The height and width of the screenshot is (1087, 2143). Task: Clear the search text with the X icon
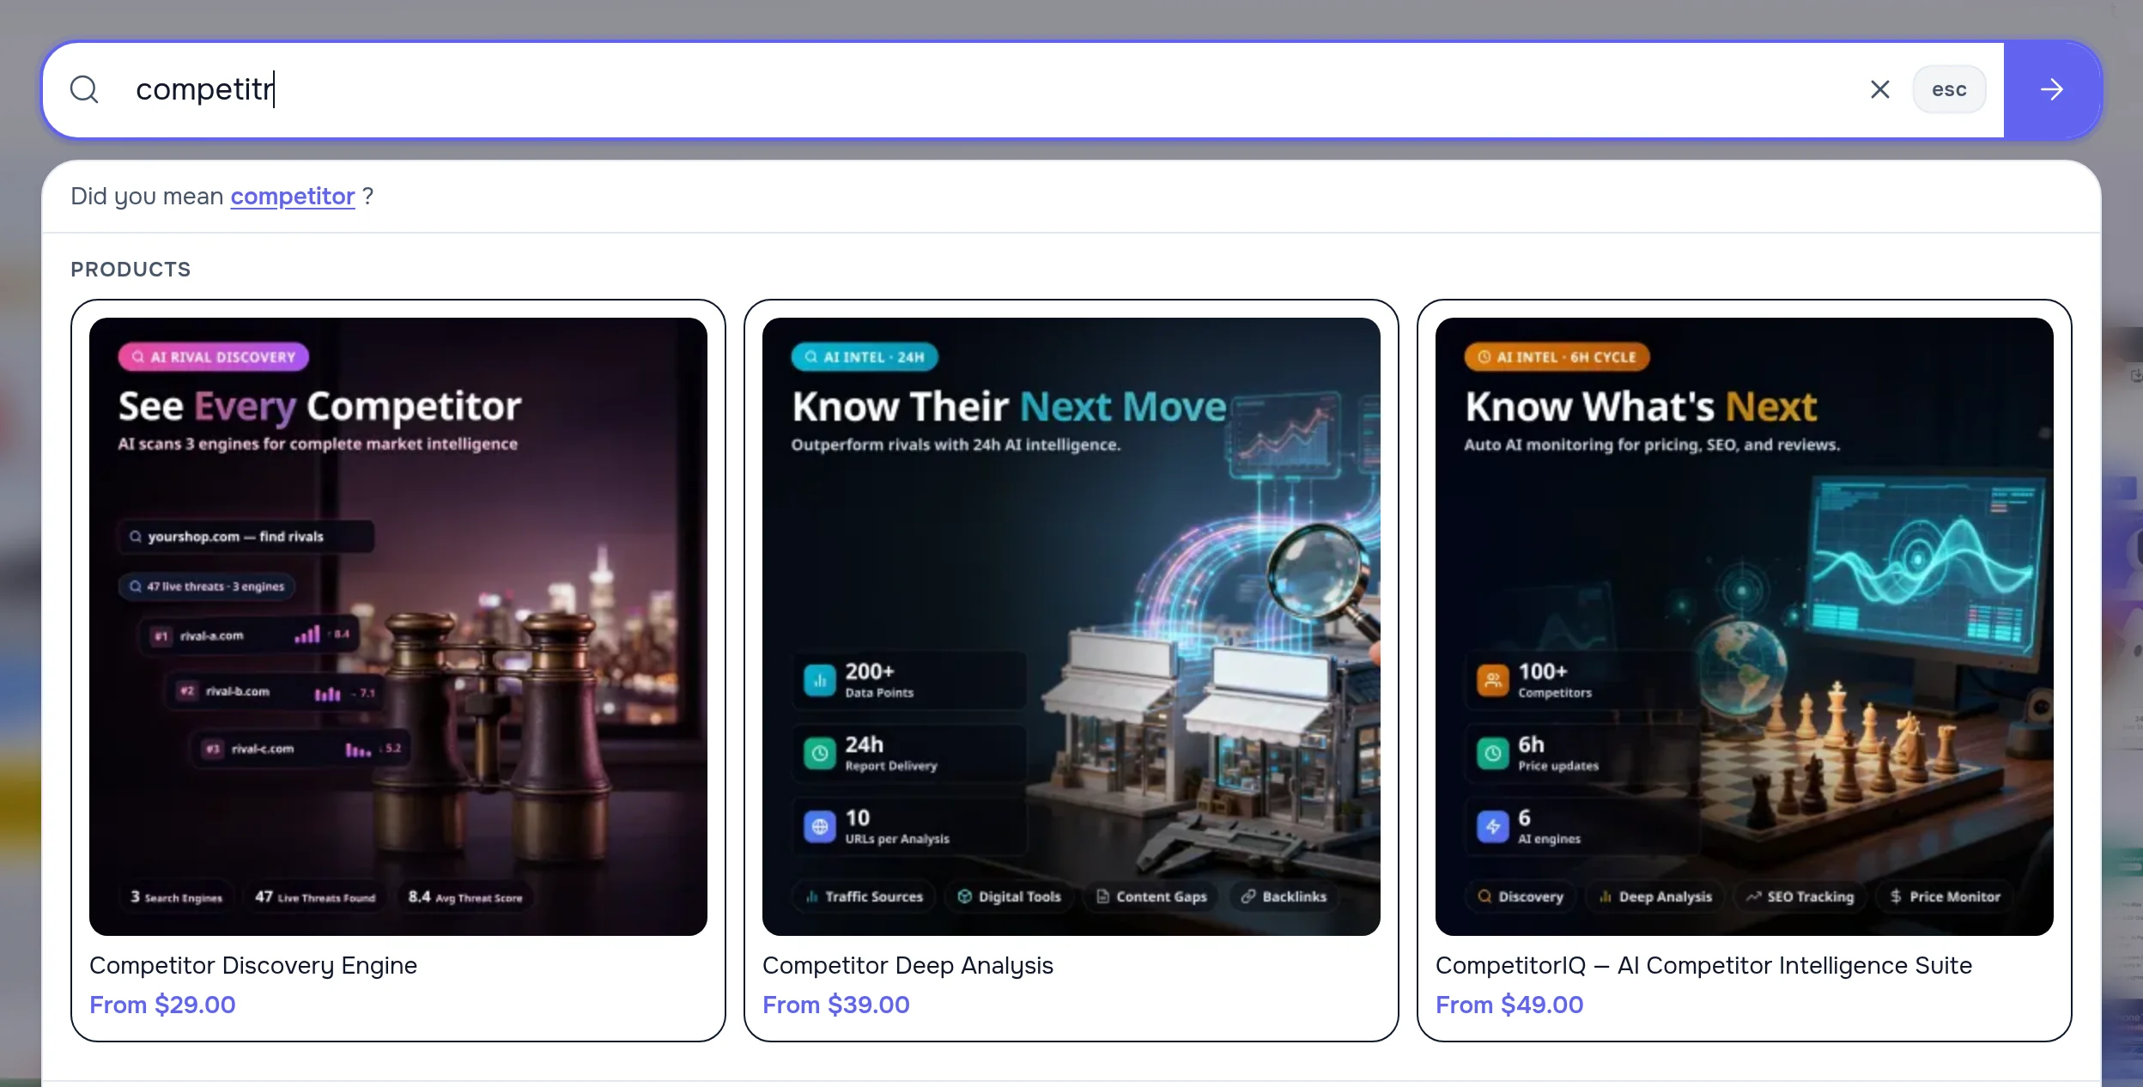[1879, 89]
